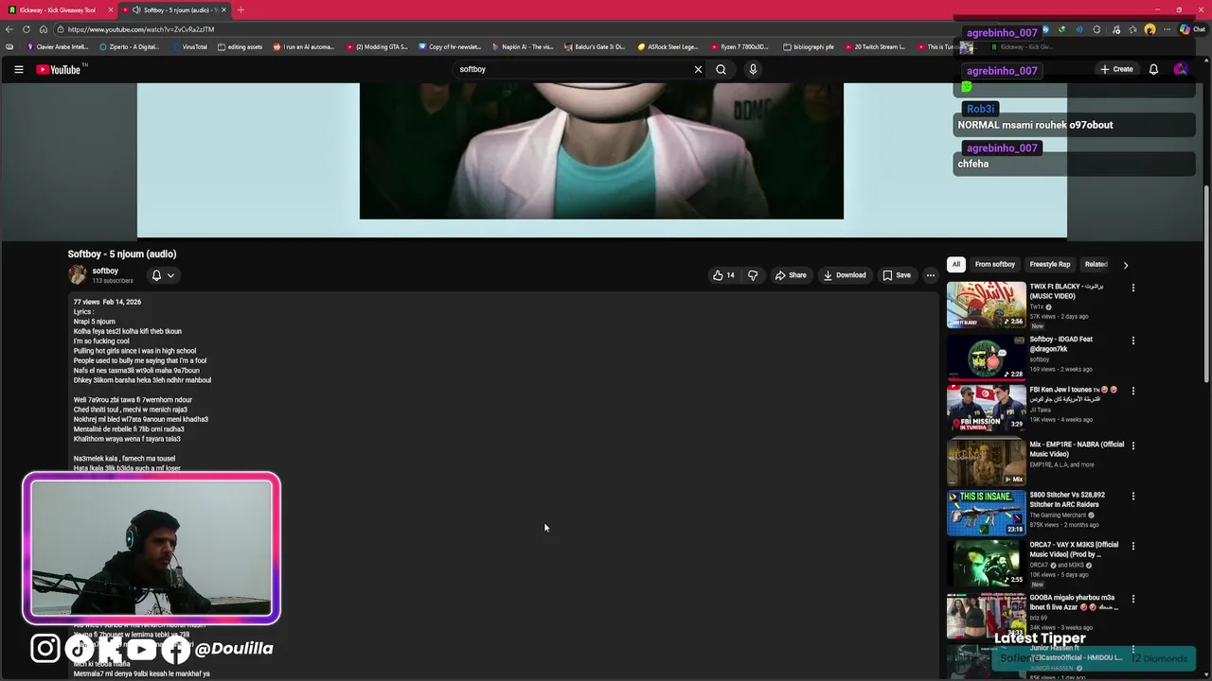
Task: Open Mix - EMP1RE - NABRA thumbnail
Action: point(986,463)
